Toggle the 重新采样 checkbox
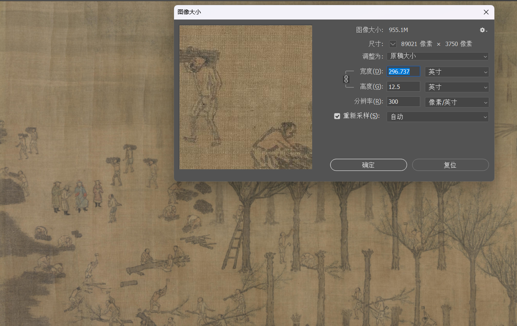The image size is (517, 326). pyautogui.click(x=337, y=116)
